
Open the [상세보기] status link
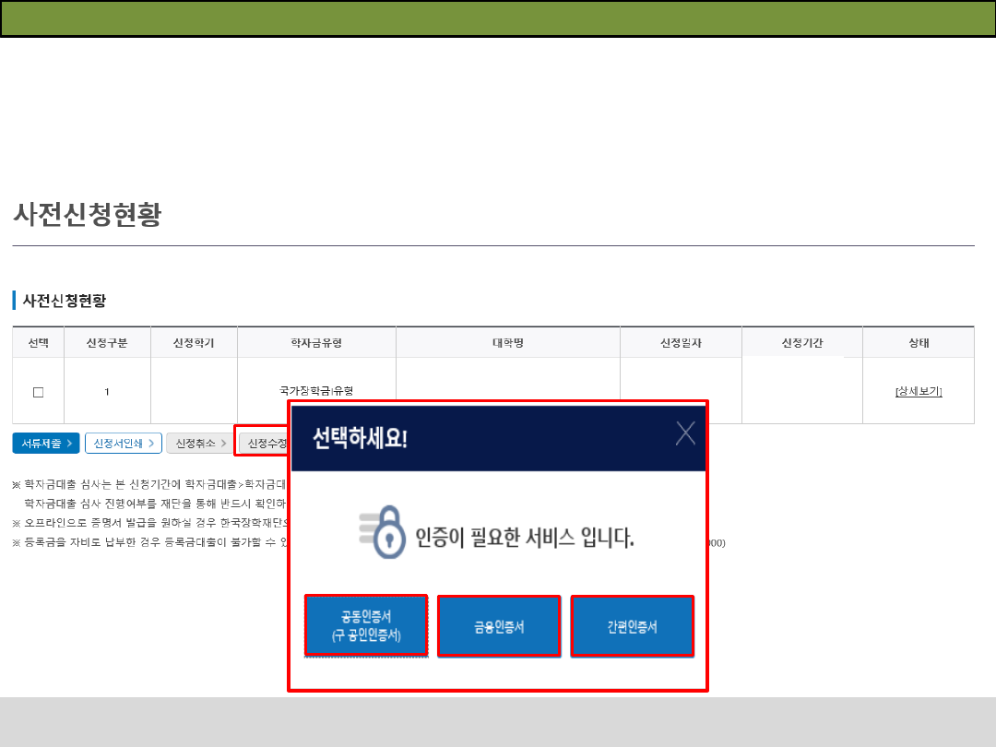pyautogui.click(x=918, y=391)
